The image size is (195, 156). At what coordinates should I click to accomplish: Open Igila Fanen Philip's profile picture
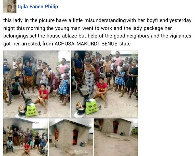coord(10,7)
